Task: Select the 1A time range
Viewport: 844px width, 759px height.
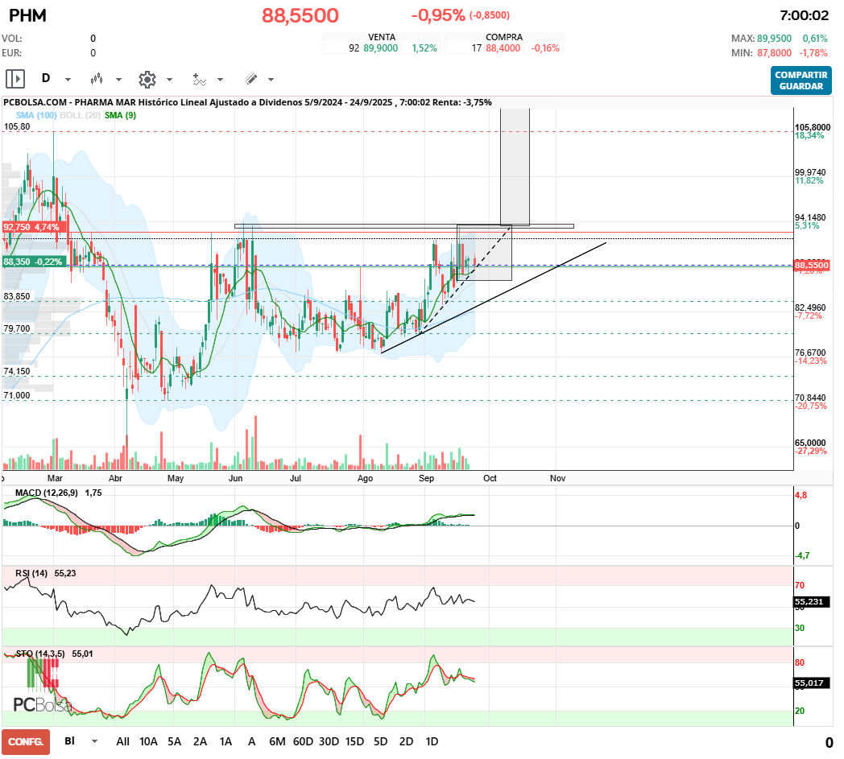Action: coord(225,741)
